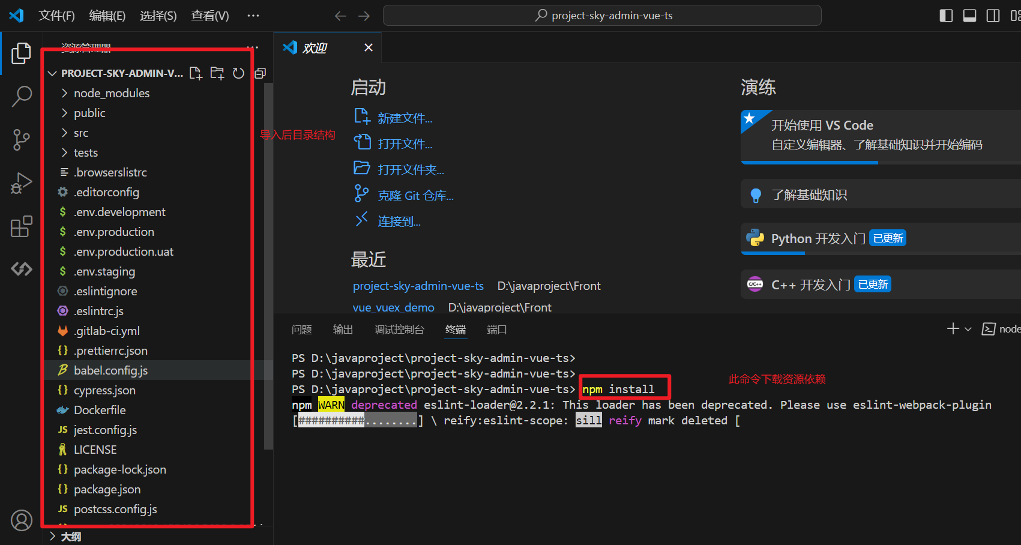The width and height of the screenshot is (1021, 545).
Task: Click the 打开文件夹... link
Action: pos(411,170)
